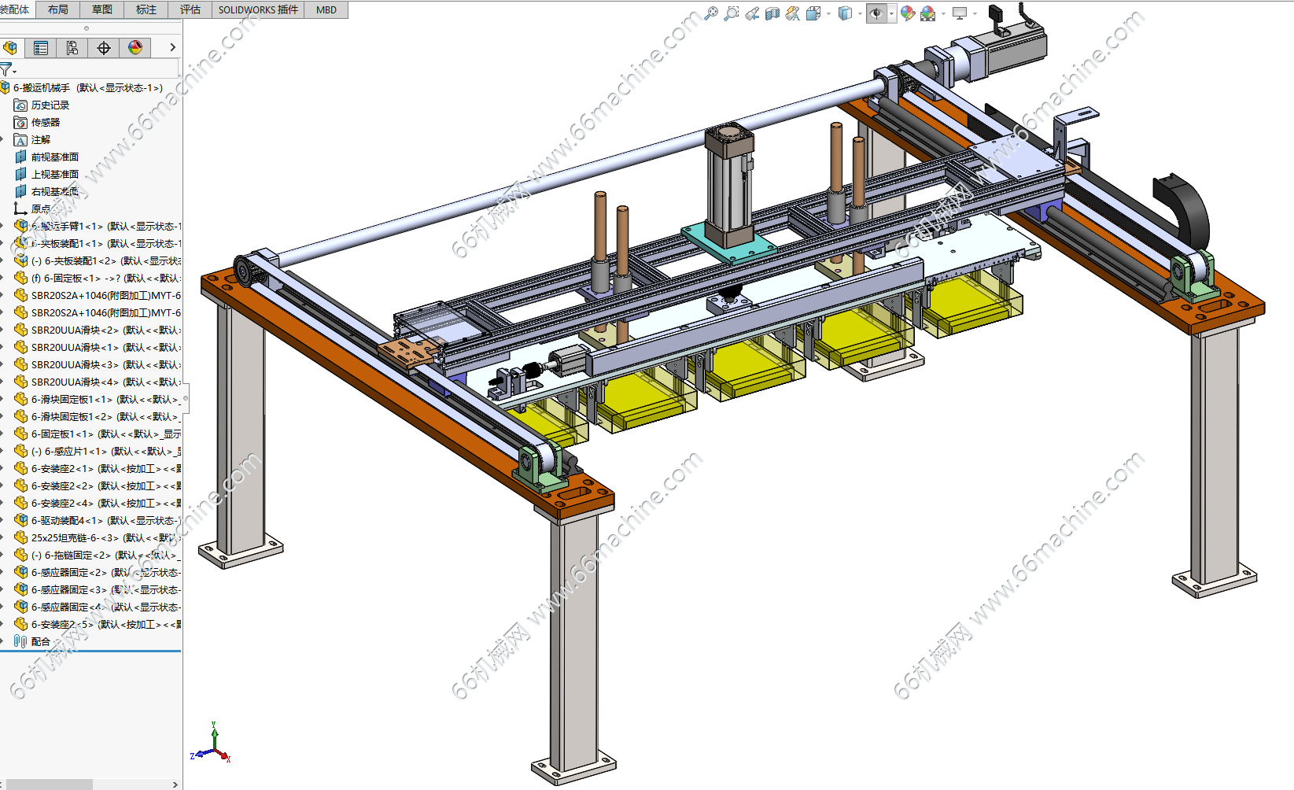The width and height of the screenshot is (1294, 790).
Task: Switch to the 草图 tab
Action: [x=102, y=9]
